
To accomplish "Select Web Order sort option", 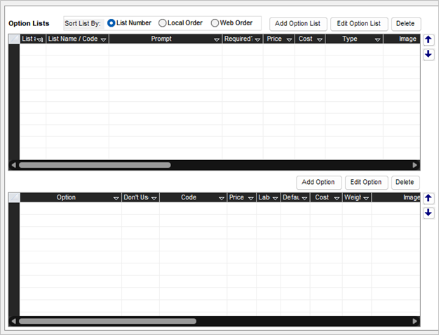I will coord(215,23).
